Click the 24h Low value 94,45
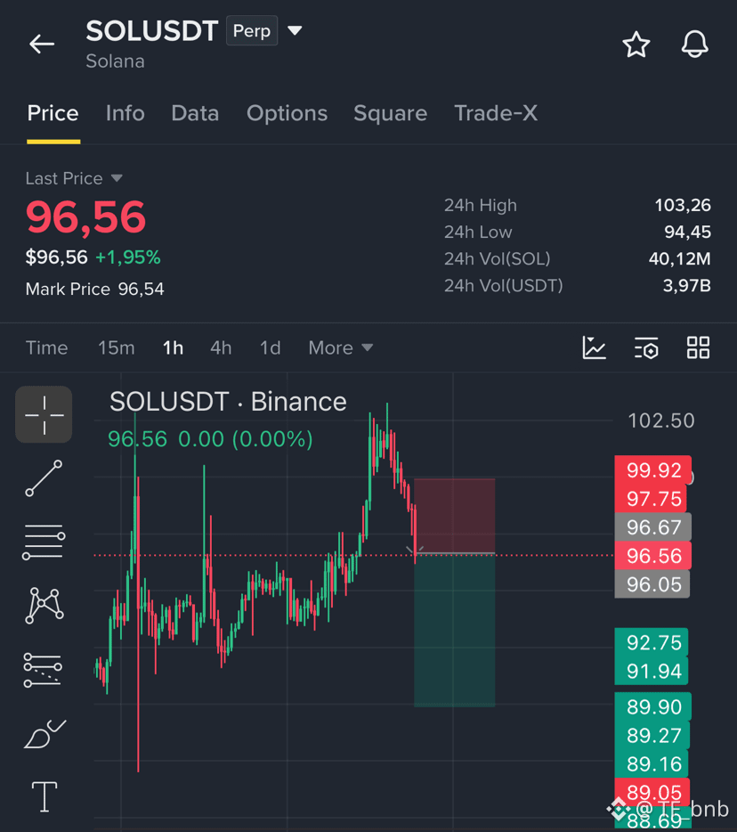 click(687, 232)
